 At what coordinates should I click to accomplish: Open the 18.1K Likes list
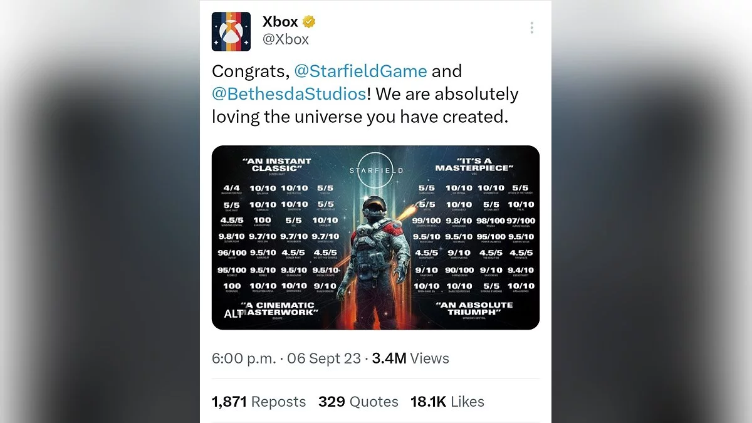coord(447,402)
